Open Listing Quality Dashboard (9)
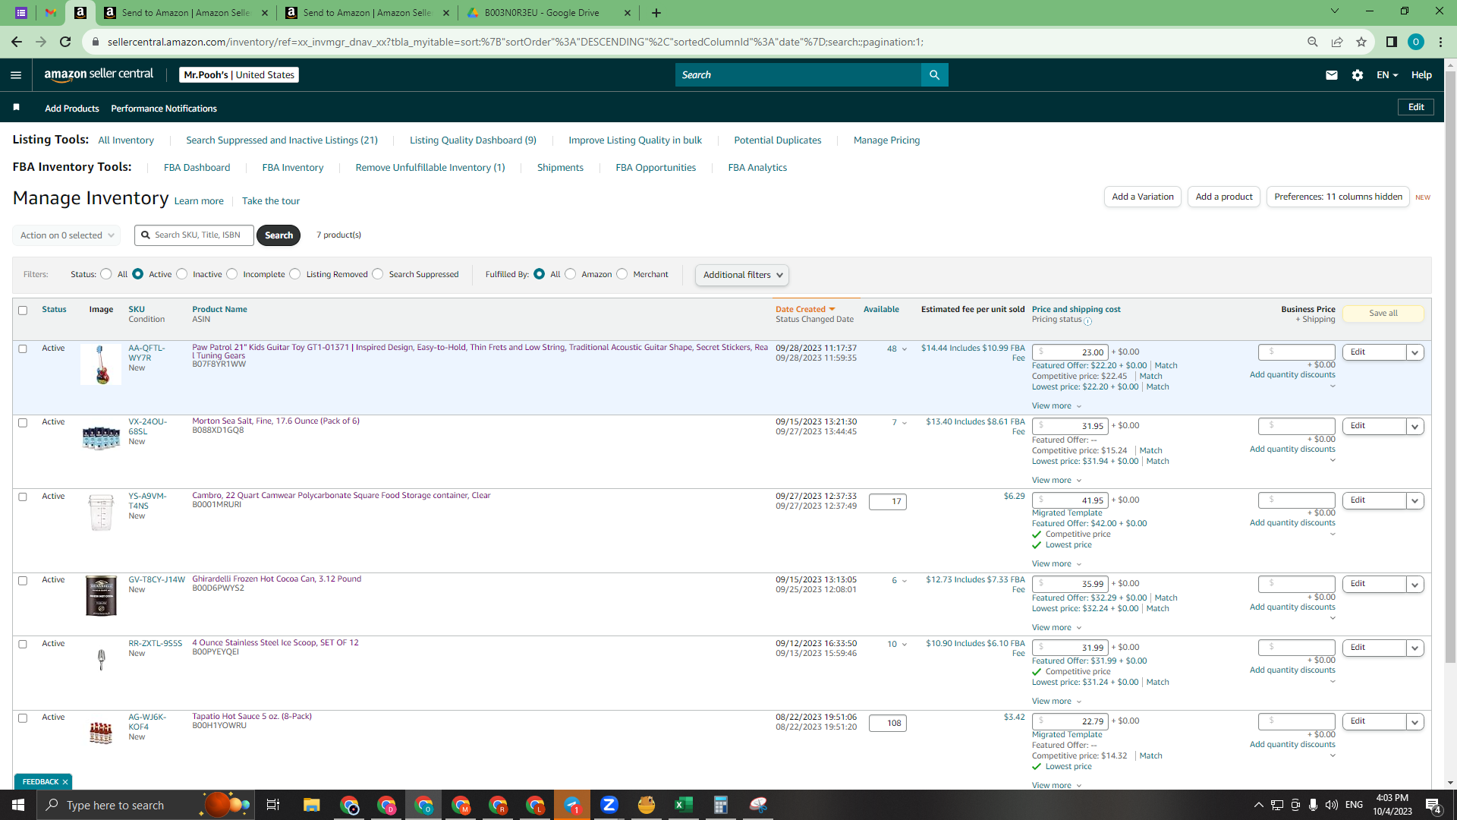The image size is (1457, 820). [473, 140]
